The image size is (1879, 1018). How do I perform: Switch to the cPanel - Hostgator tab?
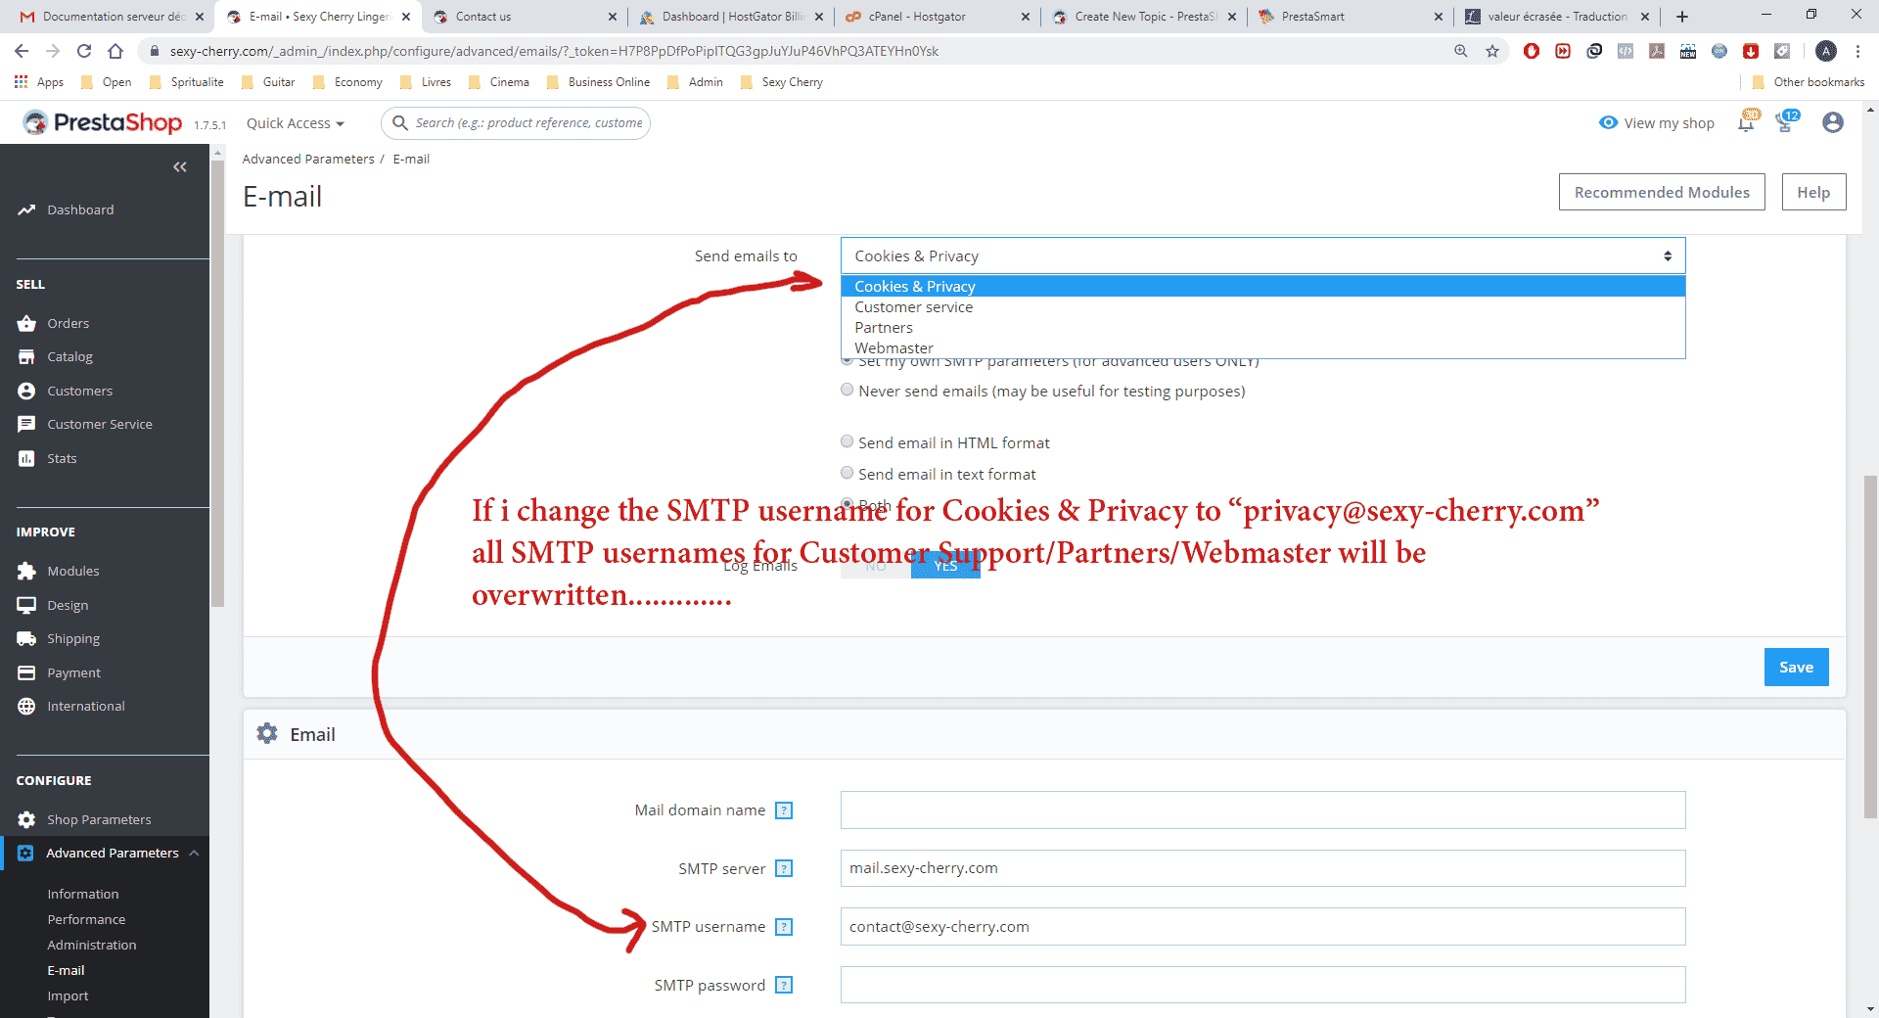pos(938,17)
